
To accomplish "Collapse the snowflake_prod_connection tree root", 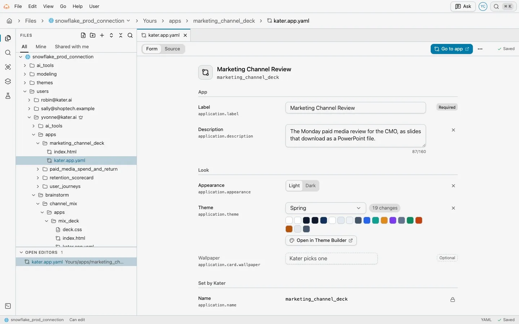I will point(21,57).
